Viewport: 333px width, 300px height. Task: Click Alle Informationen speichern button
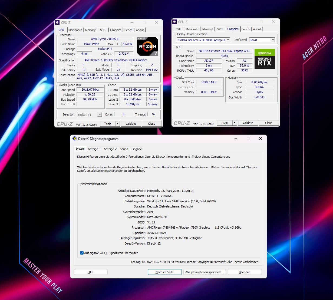204,272
